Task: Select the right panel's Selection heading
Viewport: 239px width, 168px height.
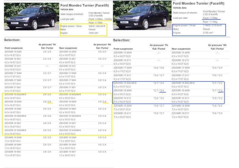Action: coord(122,40)
